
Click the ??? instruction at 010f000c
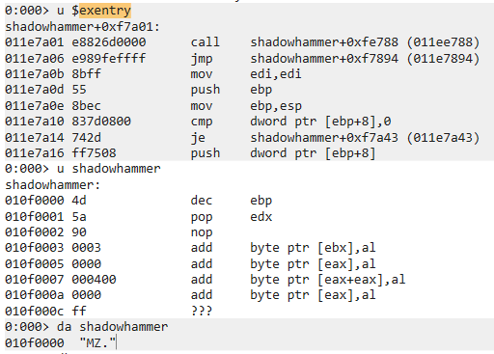click(109, 312)
